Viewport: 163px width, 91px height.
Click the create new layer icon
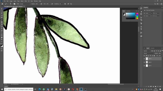158,86
